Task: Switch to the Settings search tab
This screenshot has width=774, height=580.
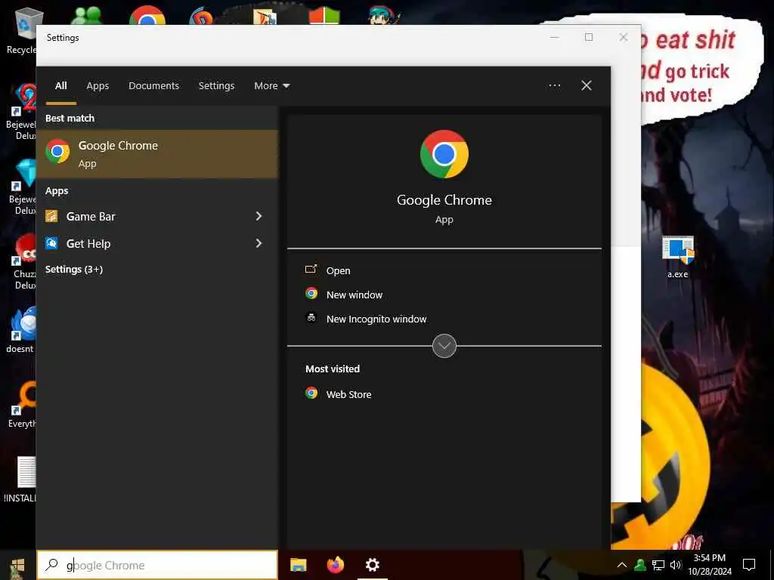Action: coord(216,86)
